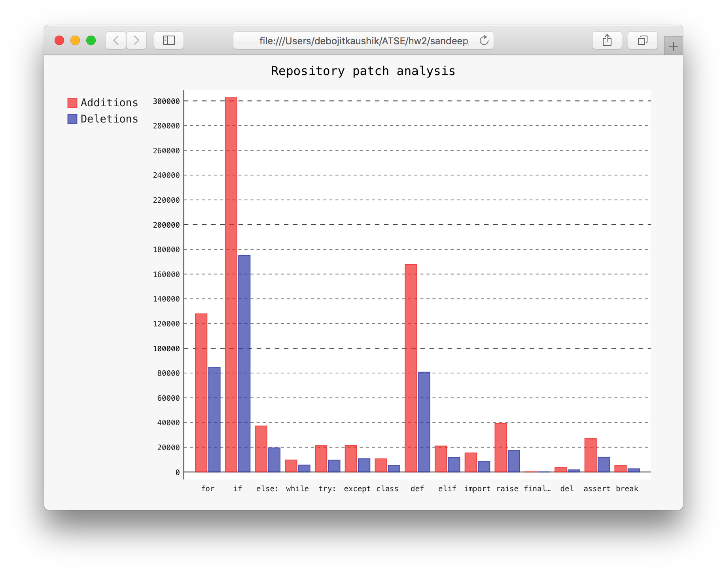Reload the page with the refresh icon
The height and width of the screenshot is (573, 727).
[x=484, y=40]
